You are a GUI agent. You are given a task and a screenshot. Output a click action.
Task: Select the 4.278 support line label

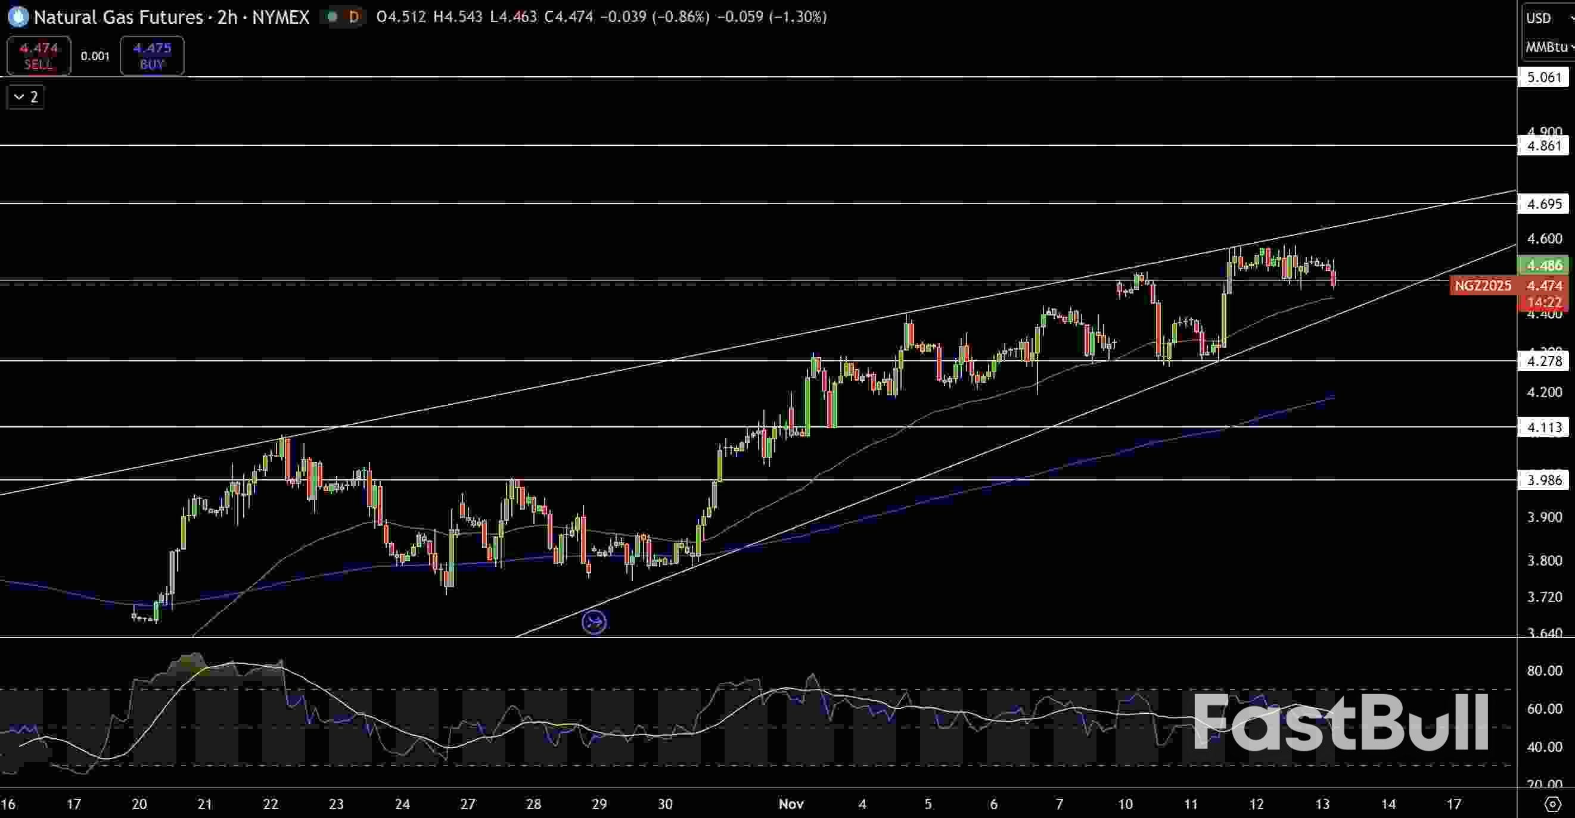click(x=1543, y=361)
